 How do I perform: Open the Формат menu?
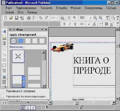[x=76, y=8]
